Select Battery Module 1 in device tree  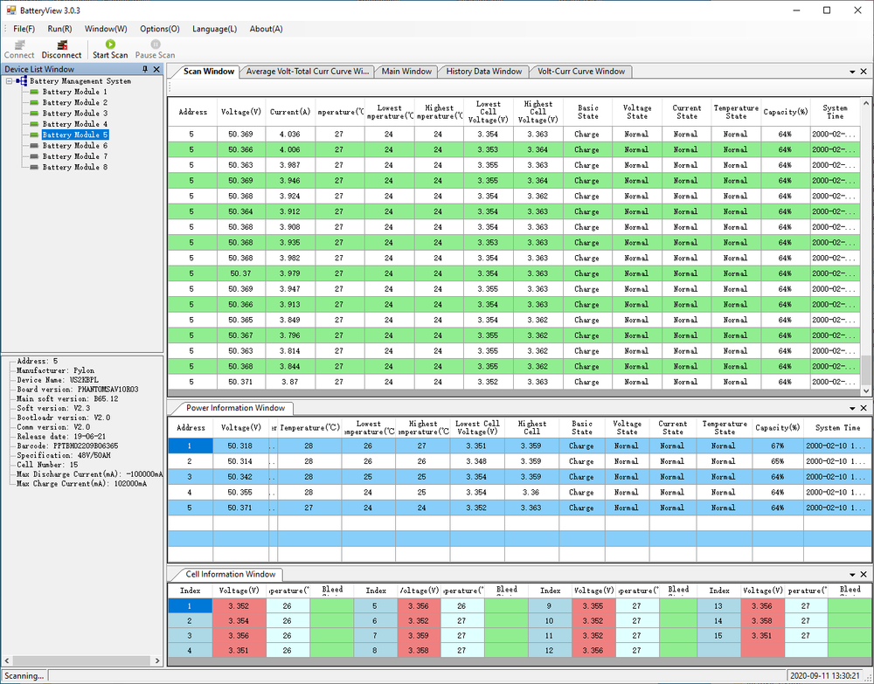[x=74, y=92]
